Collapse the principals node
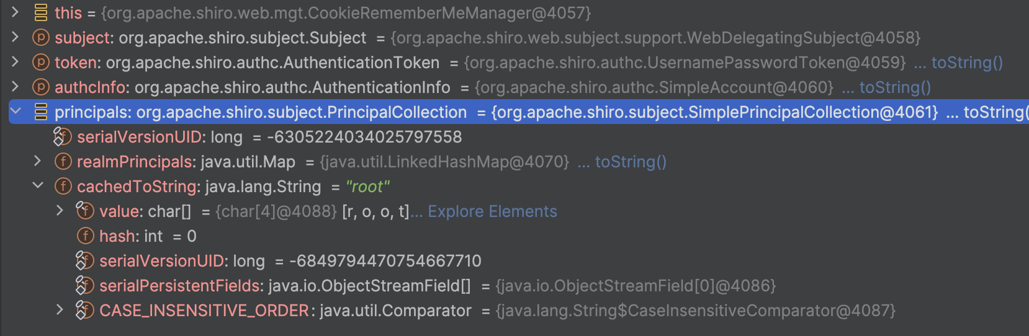Image resolution: width=1029 pixels, height=336 pixels. click(16, 111)
